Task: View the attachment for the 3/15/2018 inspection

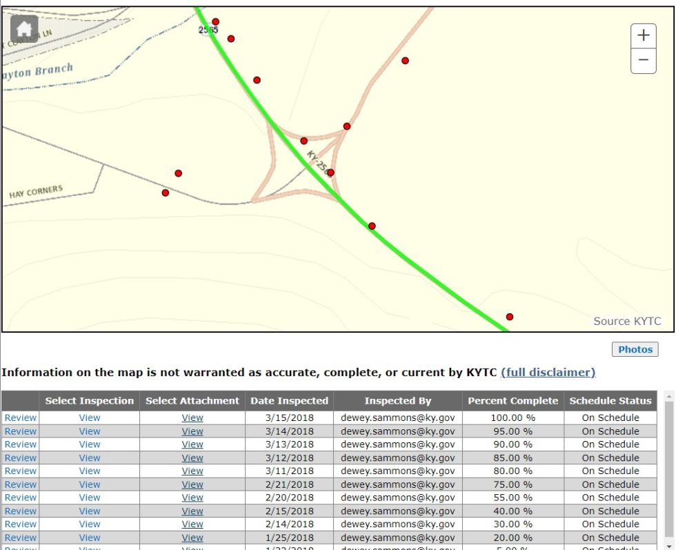Action: [192, 418]
